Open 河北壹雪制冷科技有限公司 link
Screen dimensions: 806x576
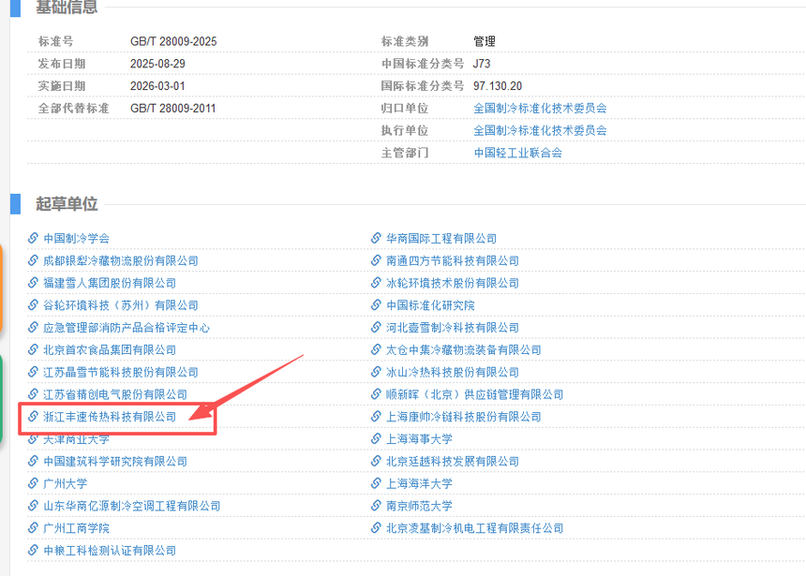453,328
